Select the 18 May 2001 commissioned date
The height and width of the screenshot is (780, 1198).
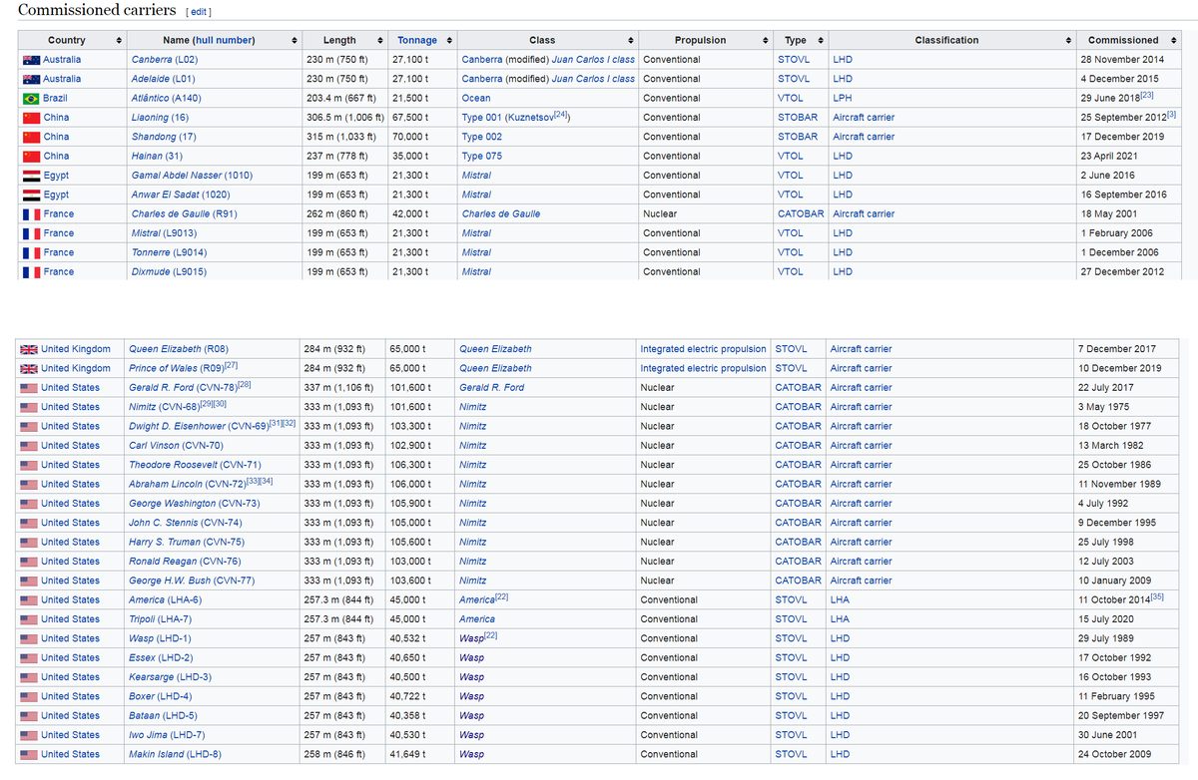pyautogui.click(x=1127, y=214)
